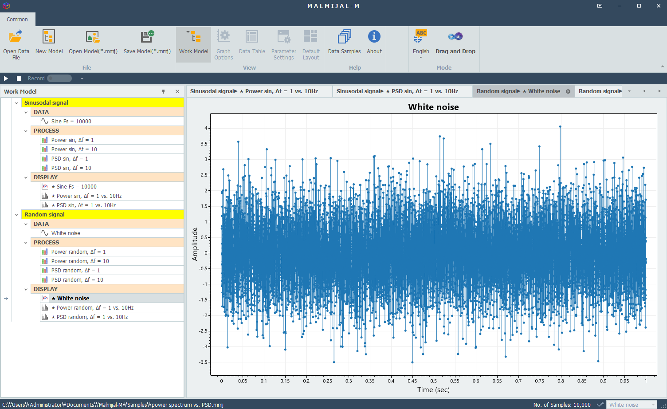
Task: Toggle the Record switch
Action: [x=59, y=79]
